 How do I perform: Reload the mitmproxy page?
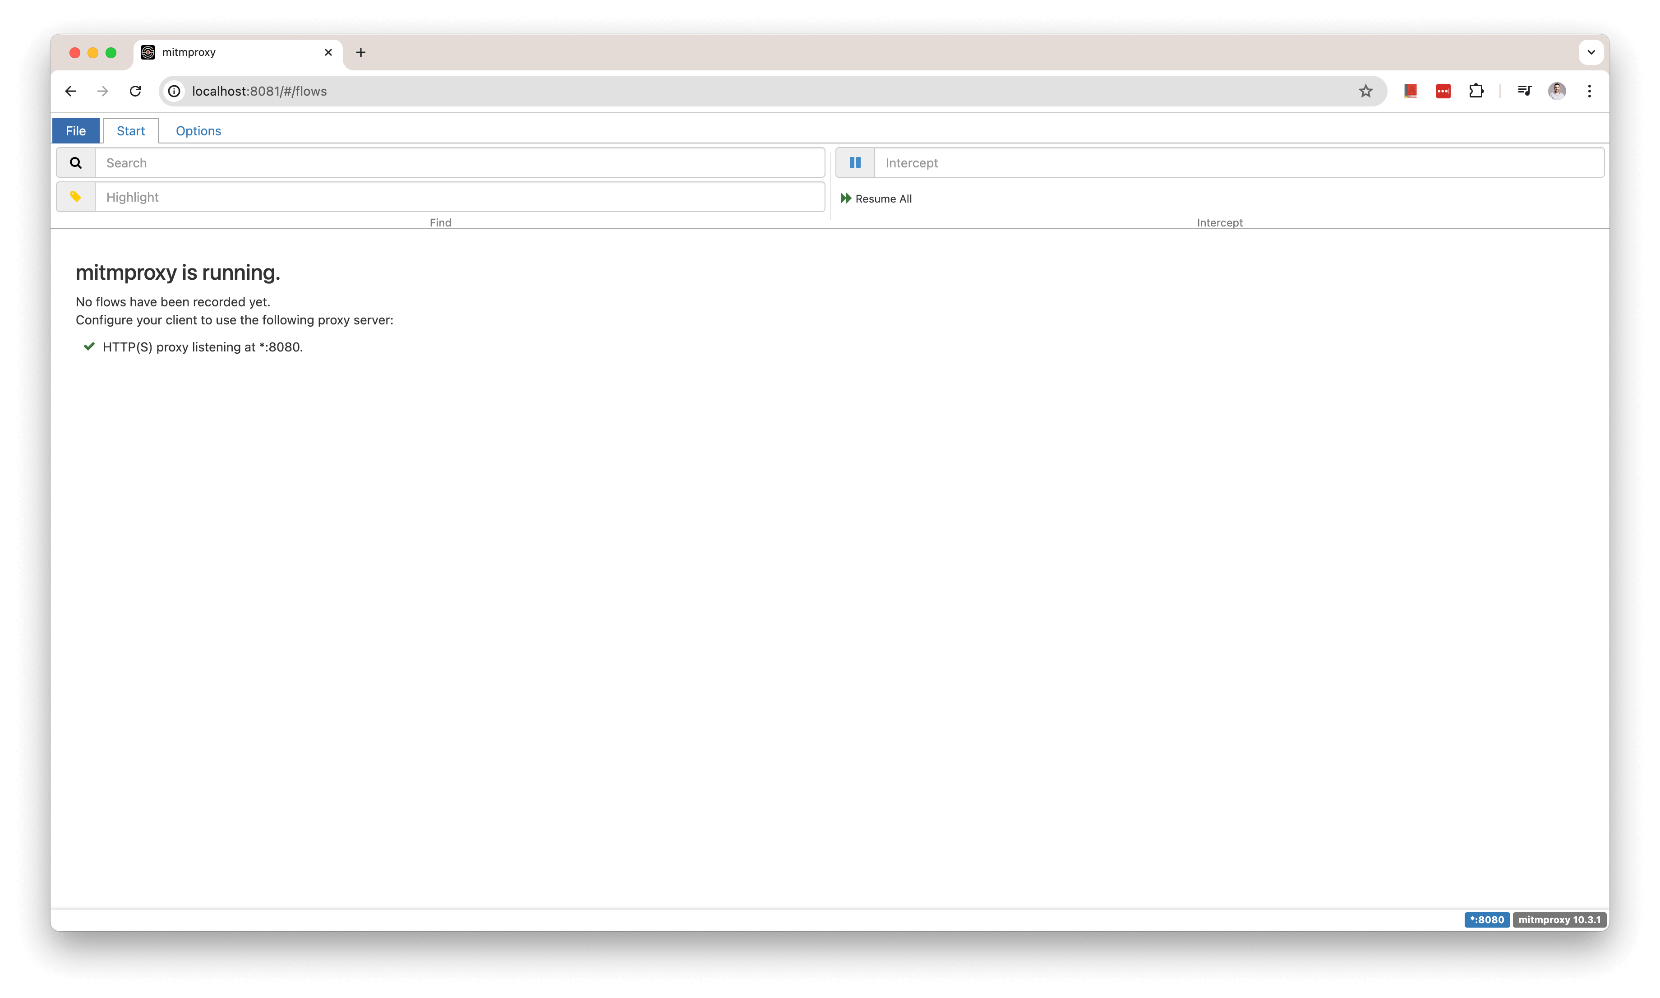pyautogui.click(x=135, y=91)
